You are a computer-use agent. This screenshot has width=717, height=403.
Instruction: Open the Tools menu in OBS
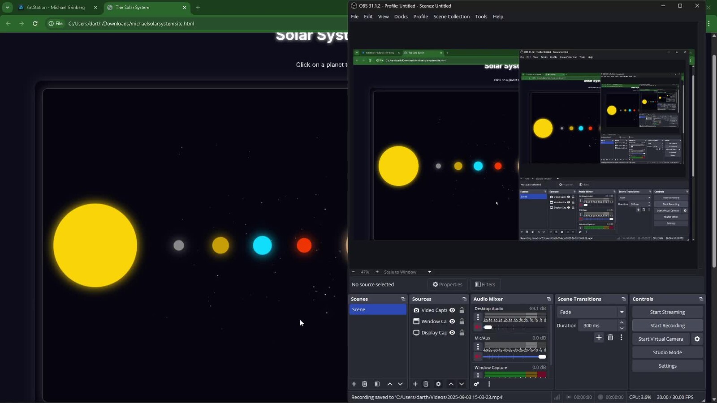[481, 17]
